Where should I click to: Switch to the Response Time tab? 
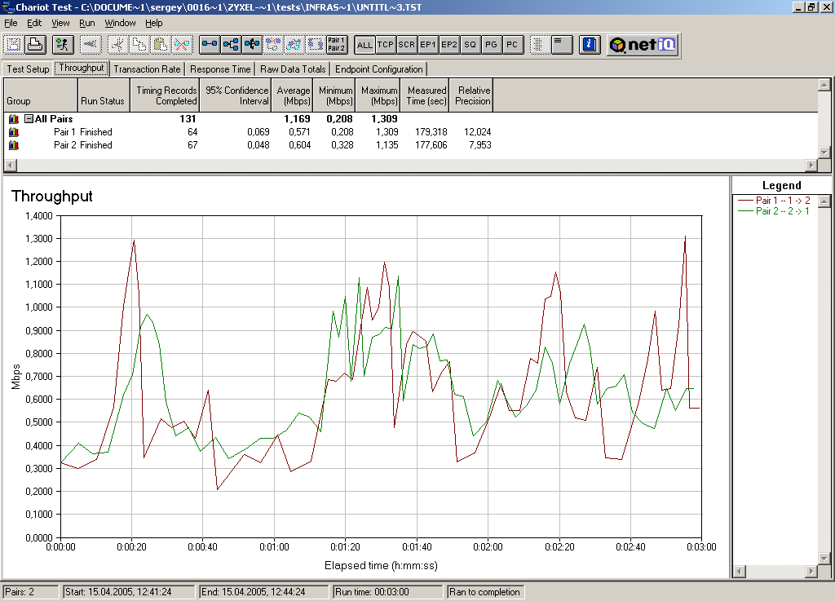(x=220, y=69)
